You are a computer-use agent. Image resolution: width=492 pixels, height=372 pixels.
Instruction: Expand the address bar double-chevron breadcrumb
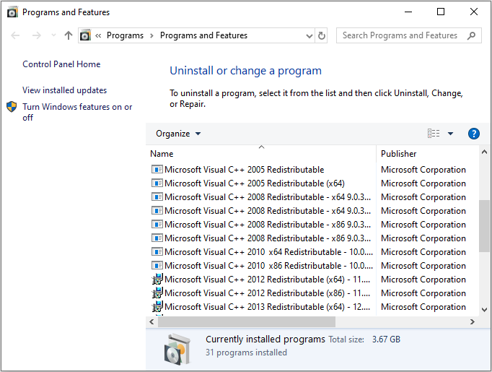coord(98,35)
